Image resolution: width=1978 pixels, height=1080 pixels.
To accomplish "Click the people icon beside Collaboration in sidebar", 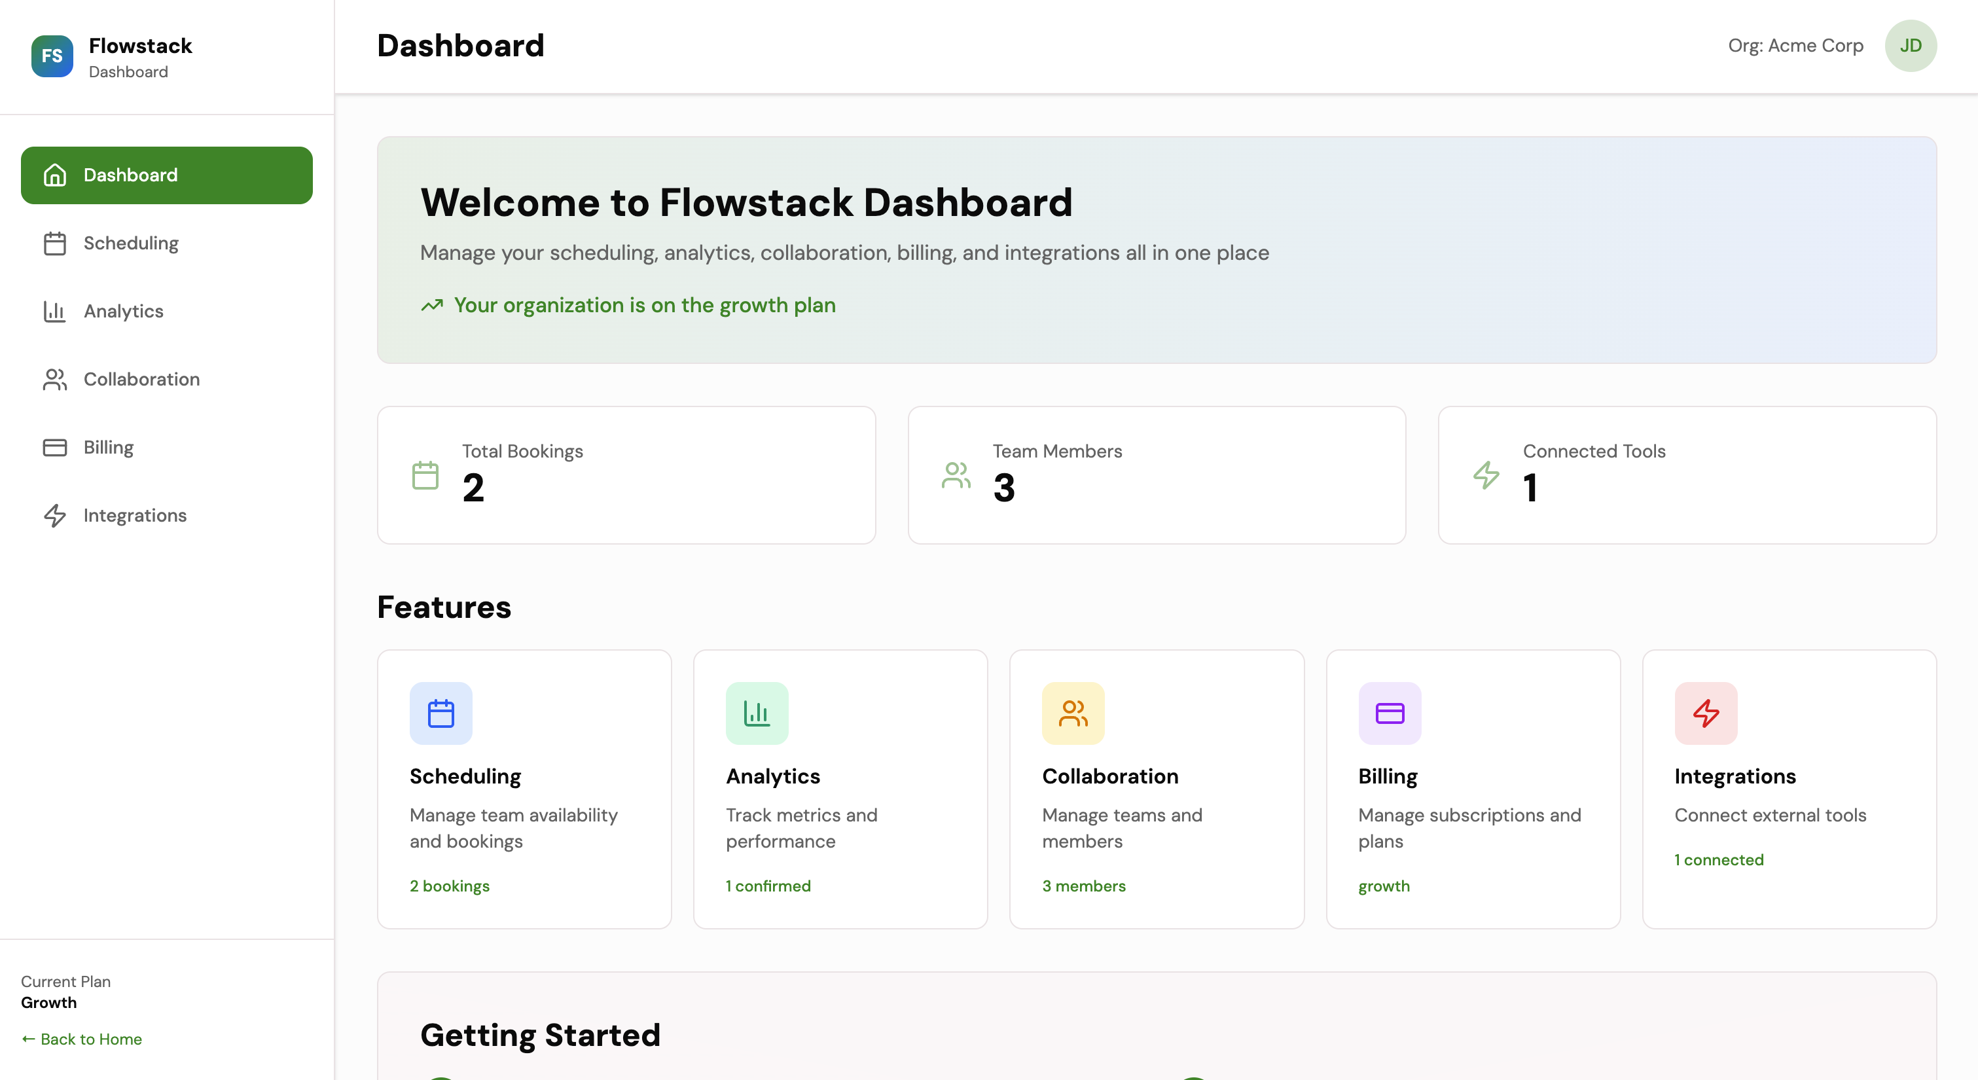I will 54,380.
